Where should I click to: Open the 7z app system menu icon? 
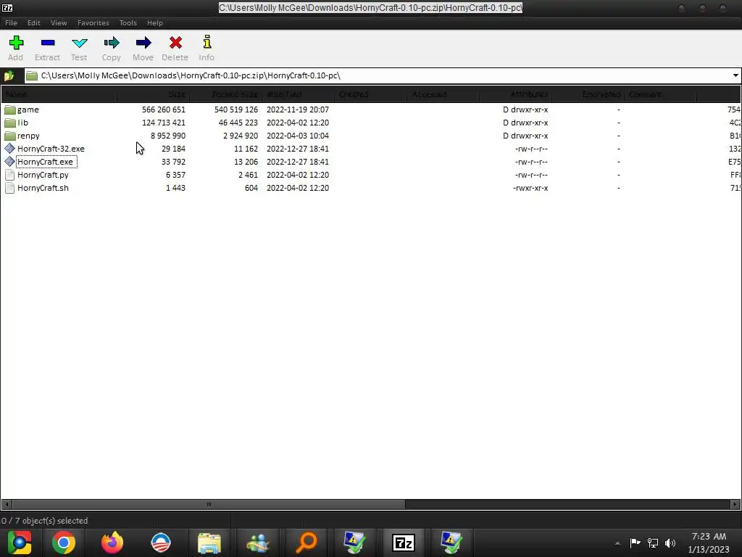pos(7,7)
